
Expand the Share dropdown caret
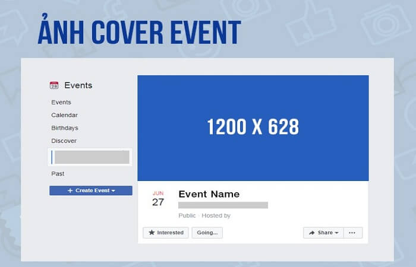tap(336, 233)
